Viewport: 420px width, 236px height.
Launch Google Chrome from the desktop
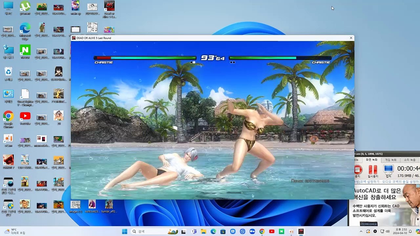[8, 119]
